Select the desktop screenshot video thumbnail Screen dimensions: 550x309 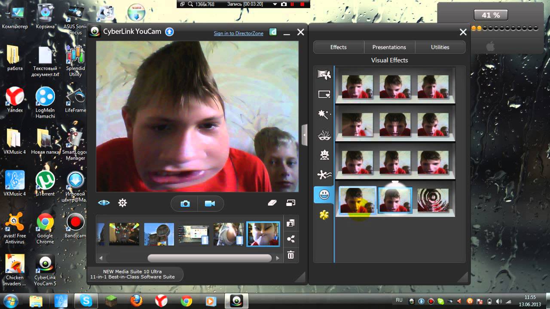(194, 234)
